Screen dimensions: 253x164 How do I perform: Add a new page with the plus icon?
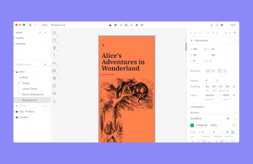pos(45,33)
